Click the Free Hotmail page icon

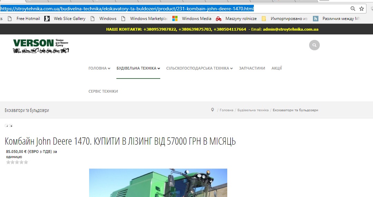click(10, 19)
